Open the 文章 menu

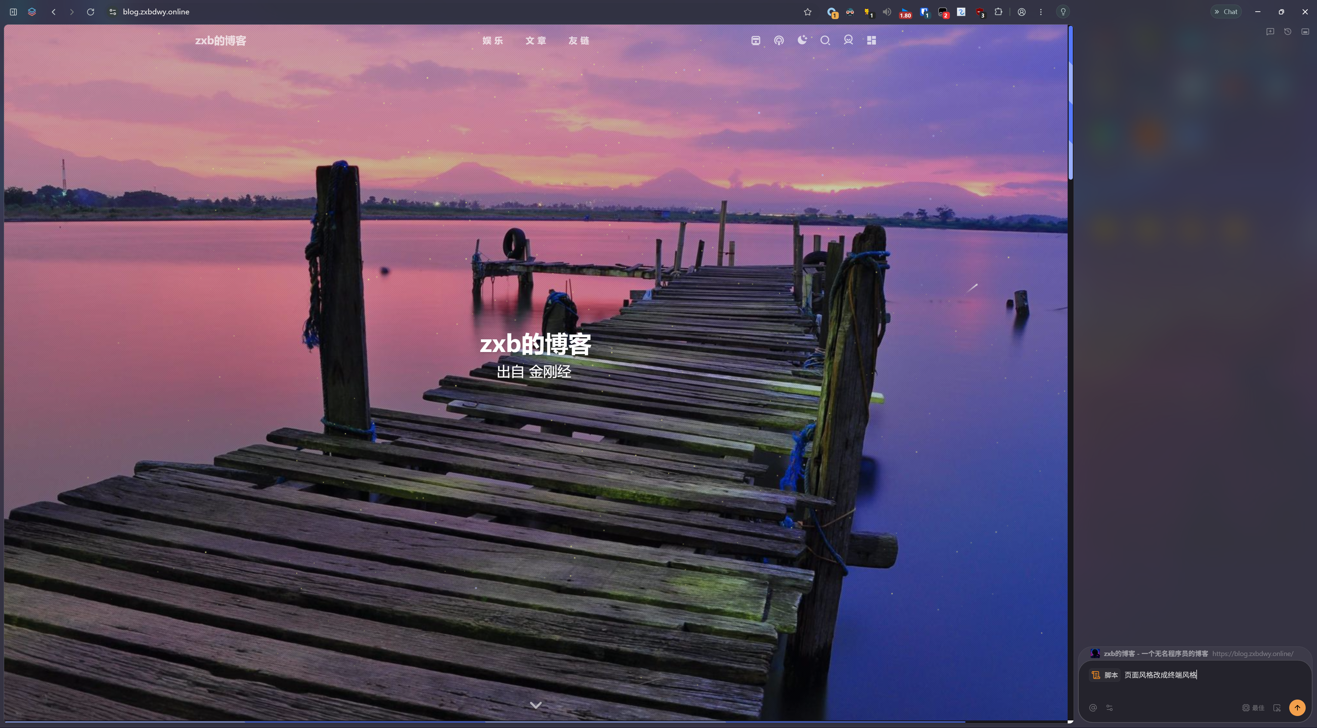(536, 40)
